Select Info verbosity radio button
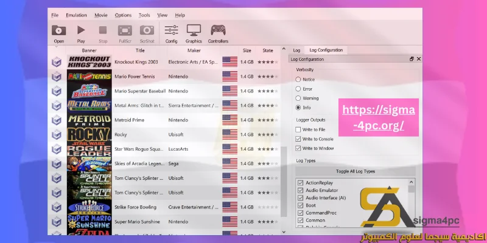487x243 pixels. [x=298, y=108]
